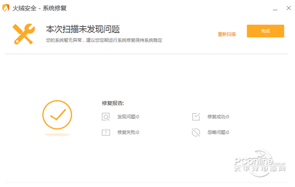Click the checkbox icon beside 修复成功
This screenshot has width=295, height=187.
(x=196, y=117)
